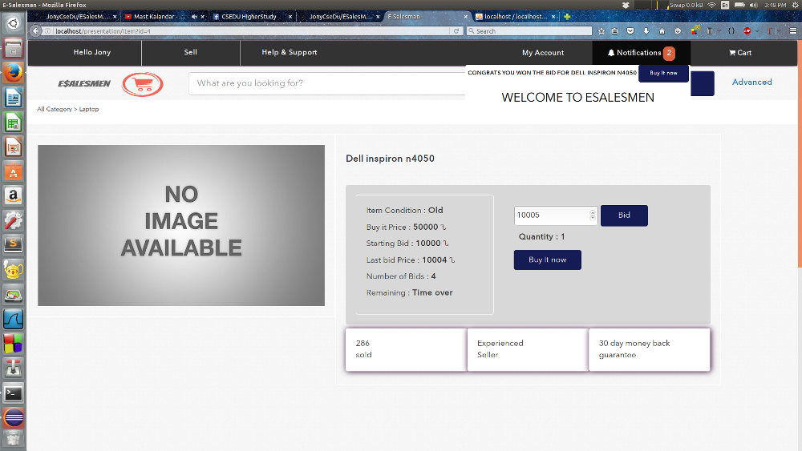Expand the ABP icon dropdown arrow
The height and width of the screenshot is (451, 802).
click(757, 31)
